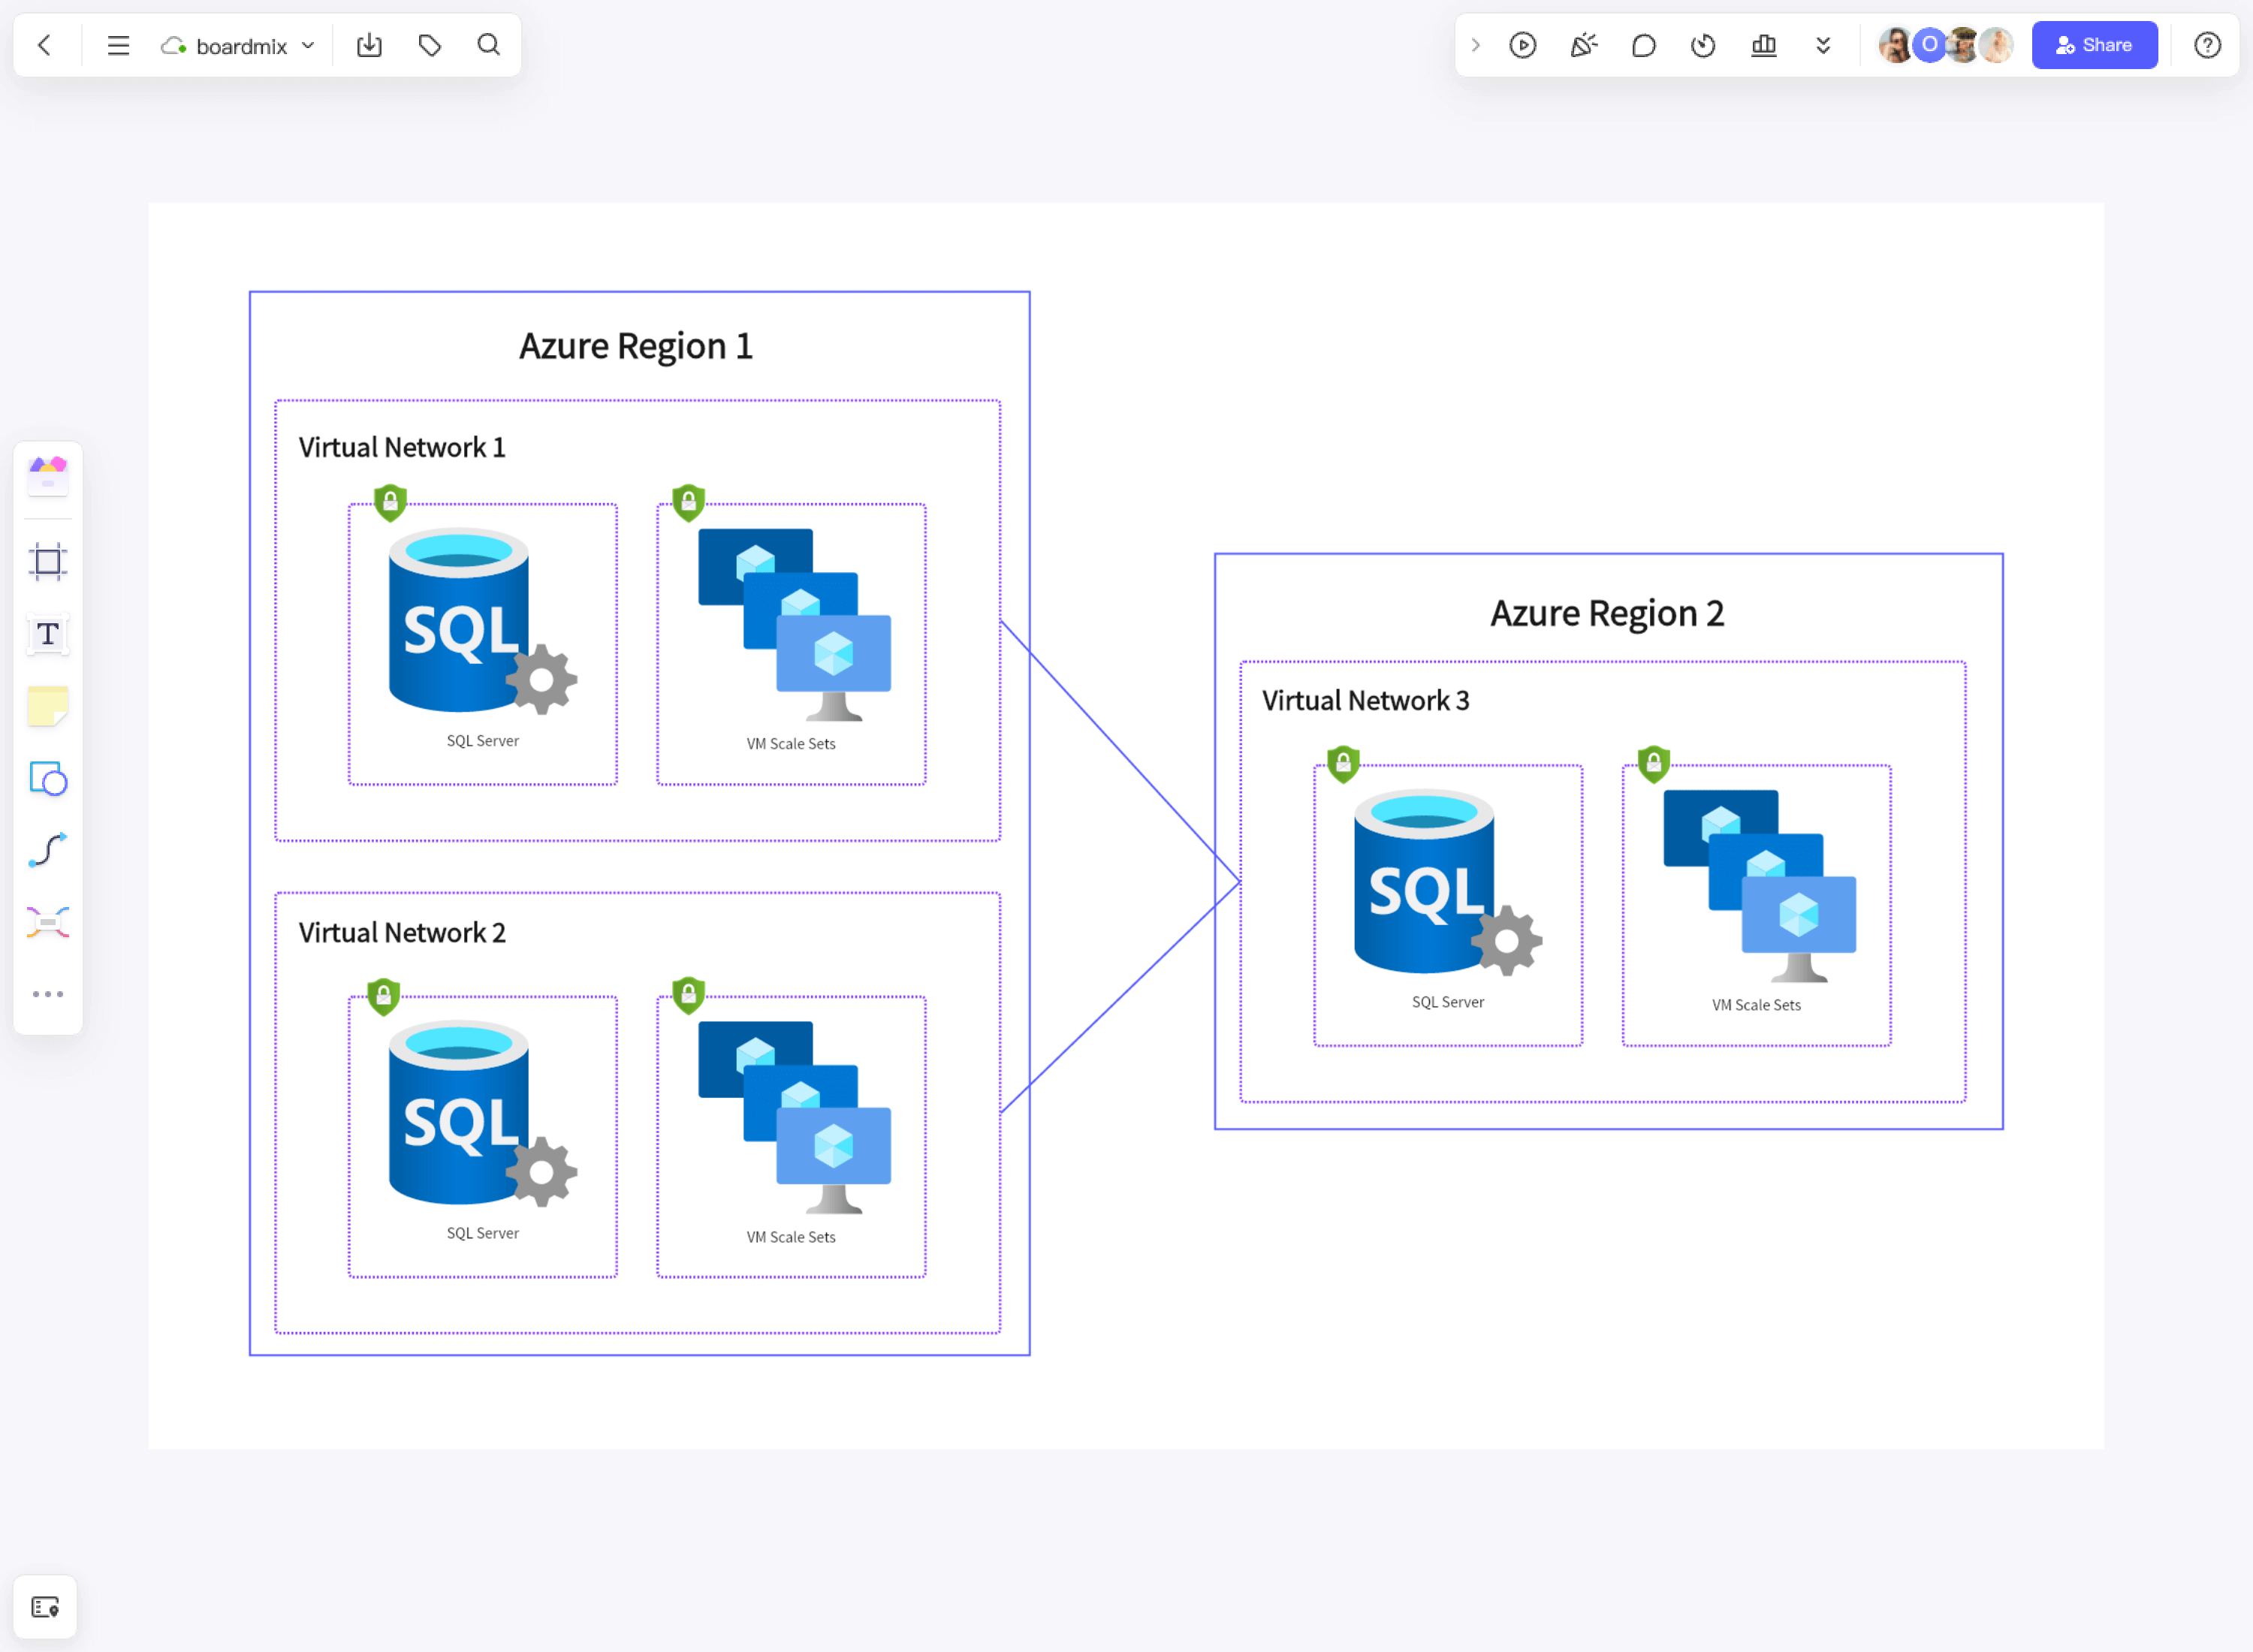This screenshot has height=1652, width=2253.
Task: Open the bottom-left minimap panel icon
Action: click(x=45, y=1607)
